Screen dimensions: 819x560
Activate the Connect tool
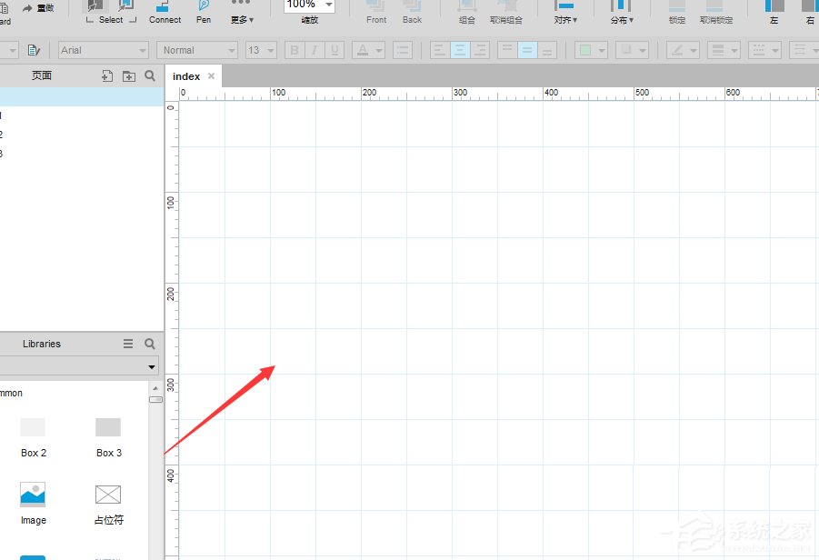tap(165, 12)
